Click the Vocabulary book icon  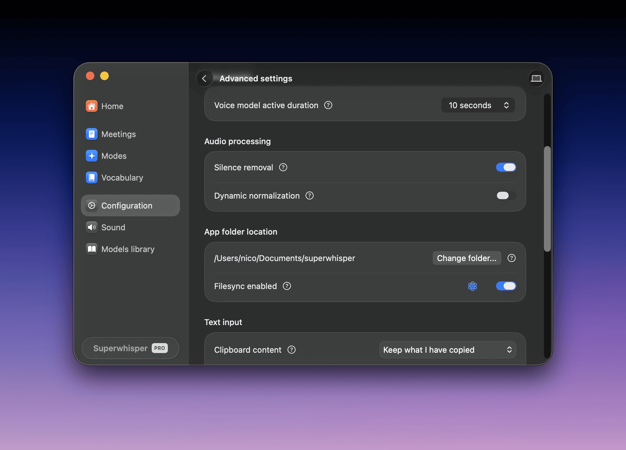click(x=91, y=177)
